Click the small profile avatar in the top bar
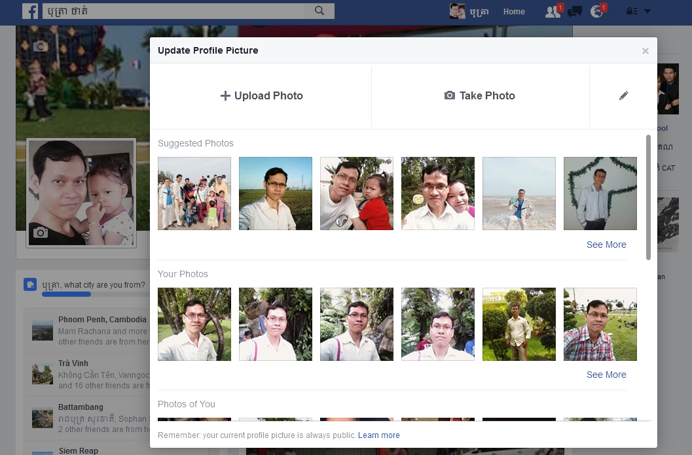692x455 pixels. coord(457,11)
